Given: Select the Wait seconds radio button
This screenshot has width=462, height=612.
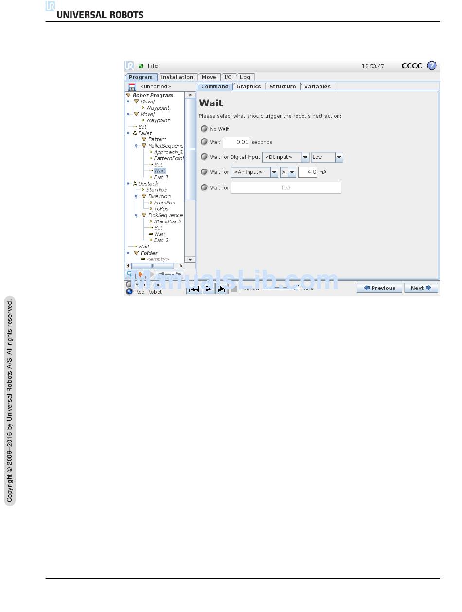Looking at the screenshot, I should click(x=204, y=142).
